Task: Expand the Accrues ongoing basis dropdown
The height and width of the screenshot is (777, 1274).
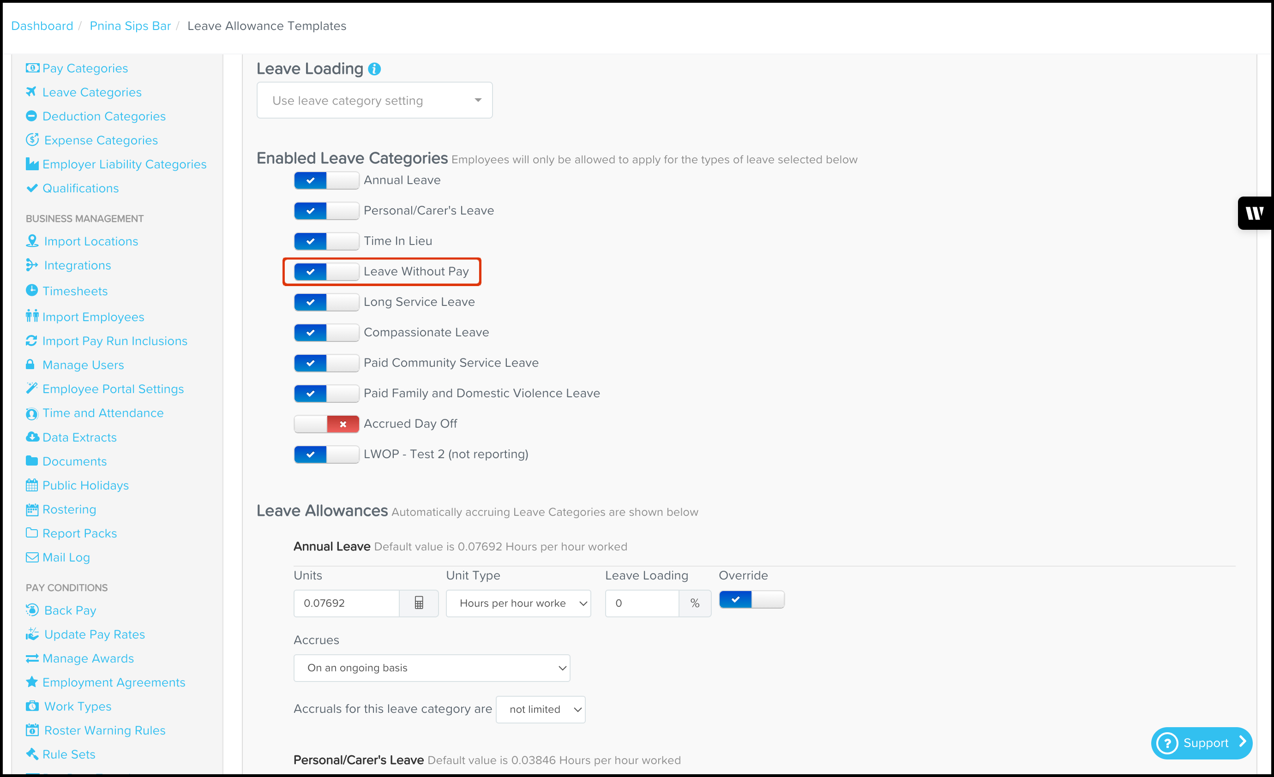Action: (x=431, y=667)
